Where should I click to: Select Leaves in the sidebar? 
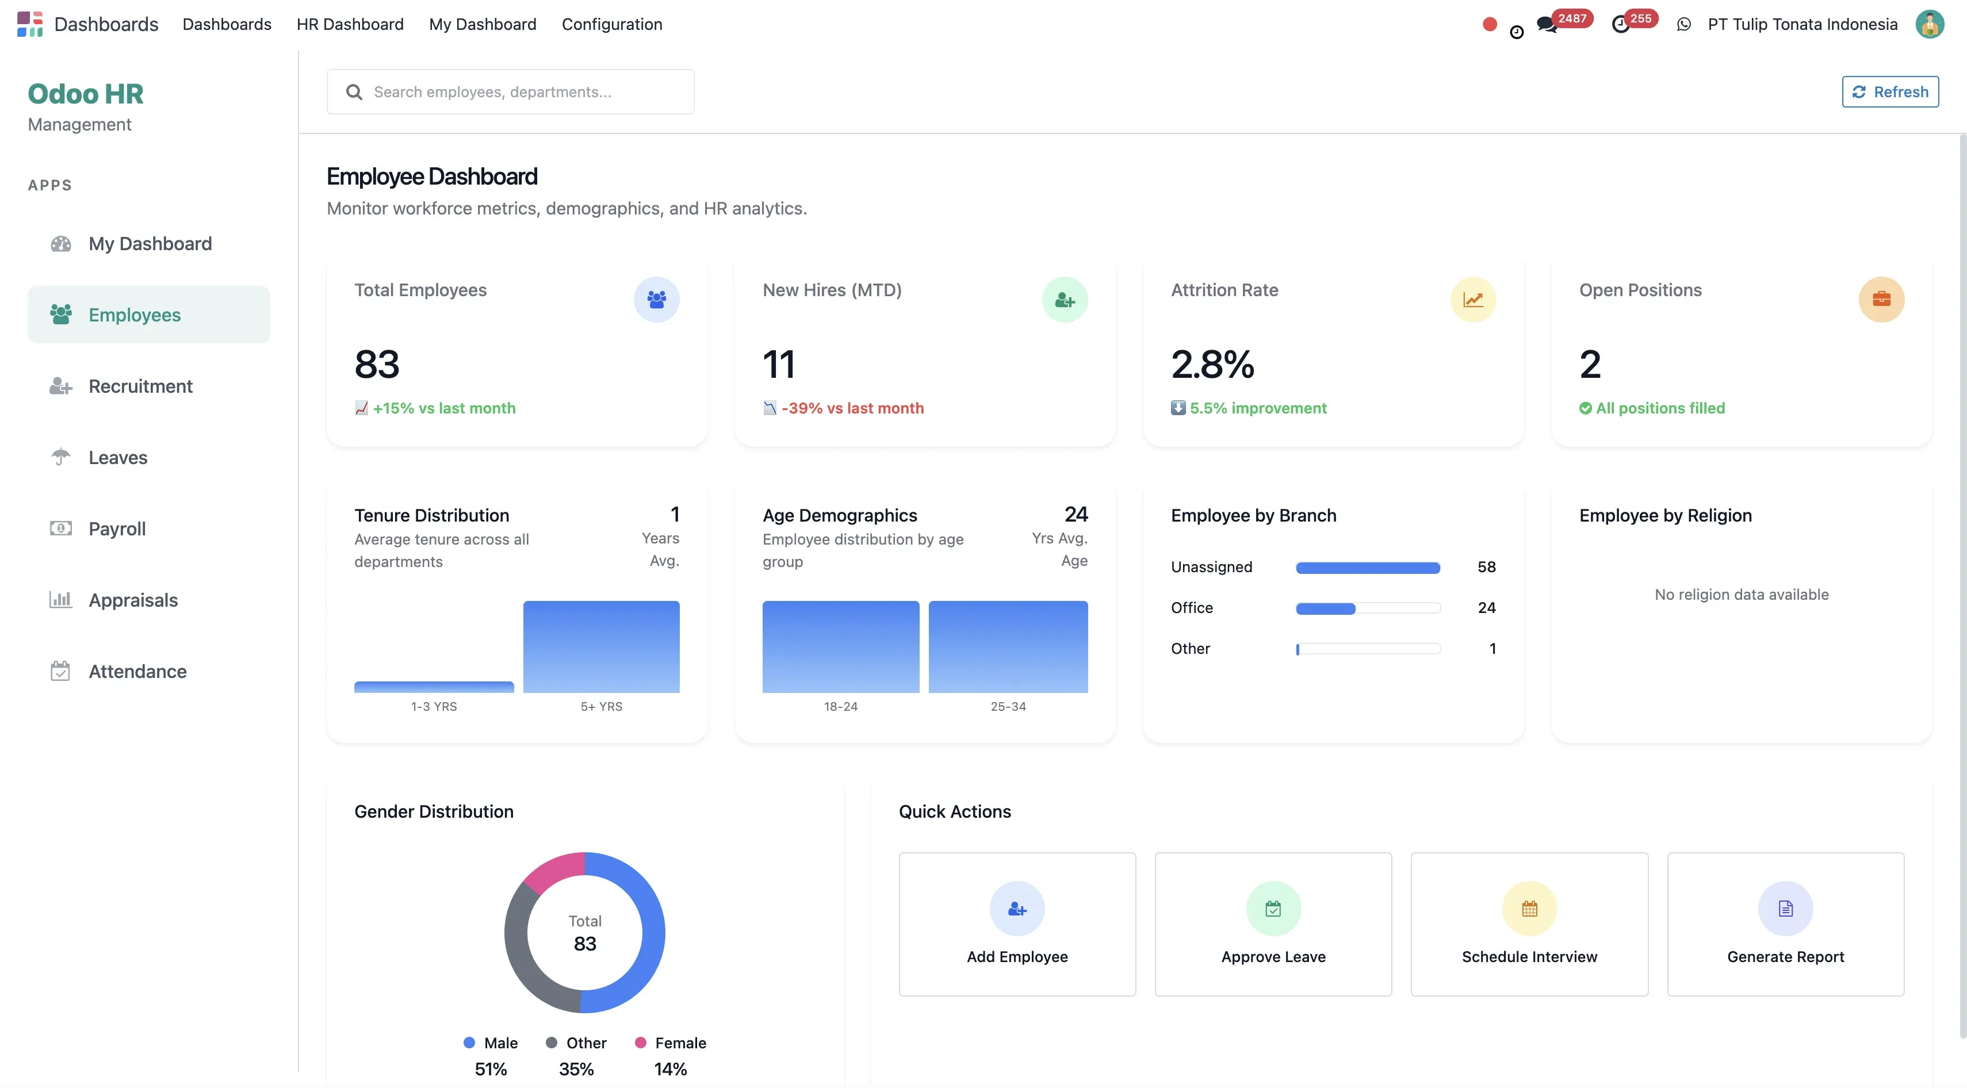tap(149, 457)
